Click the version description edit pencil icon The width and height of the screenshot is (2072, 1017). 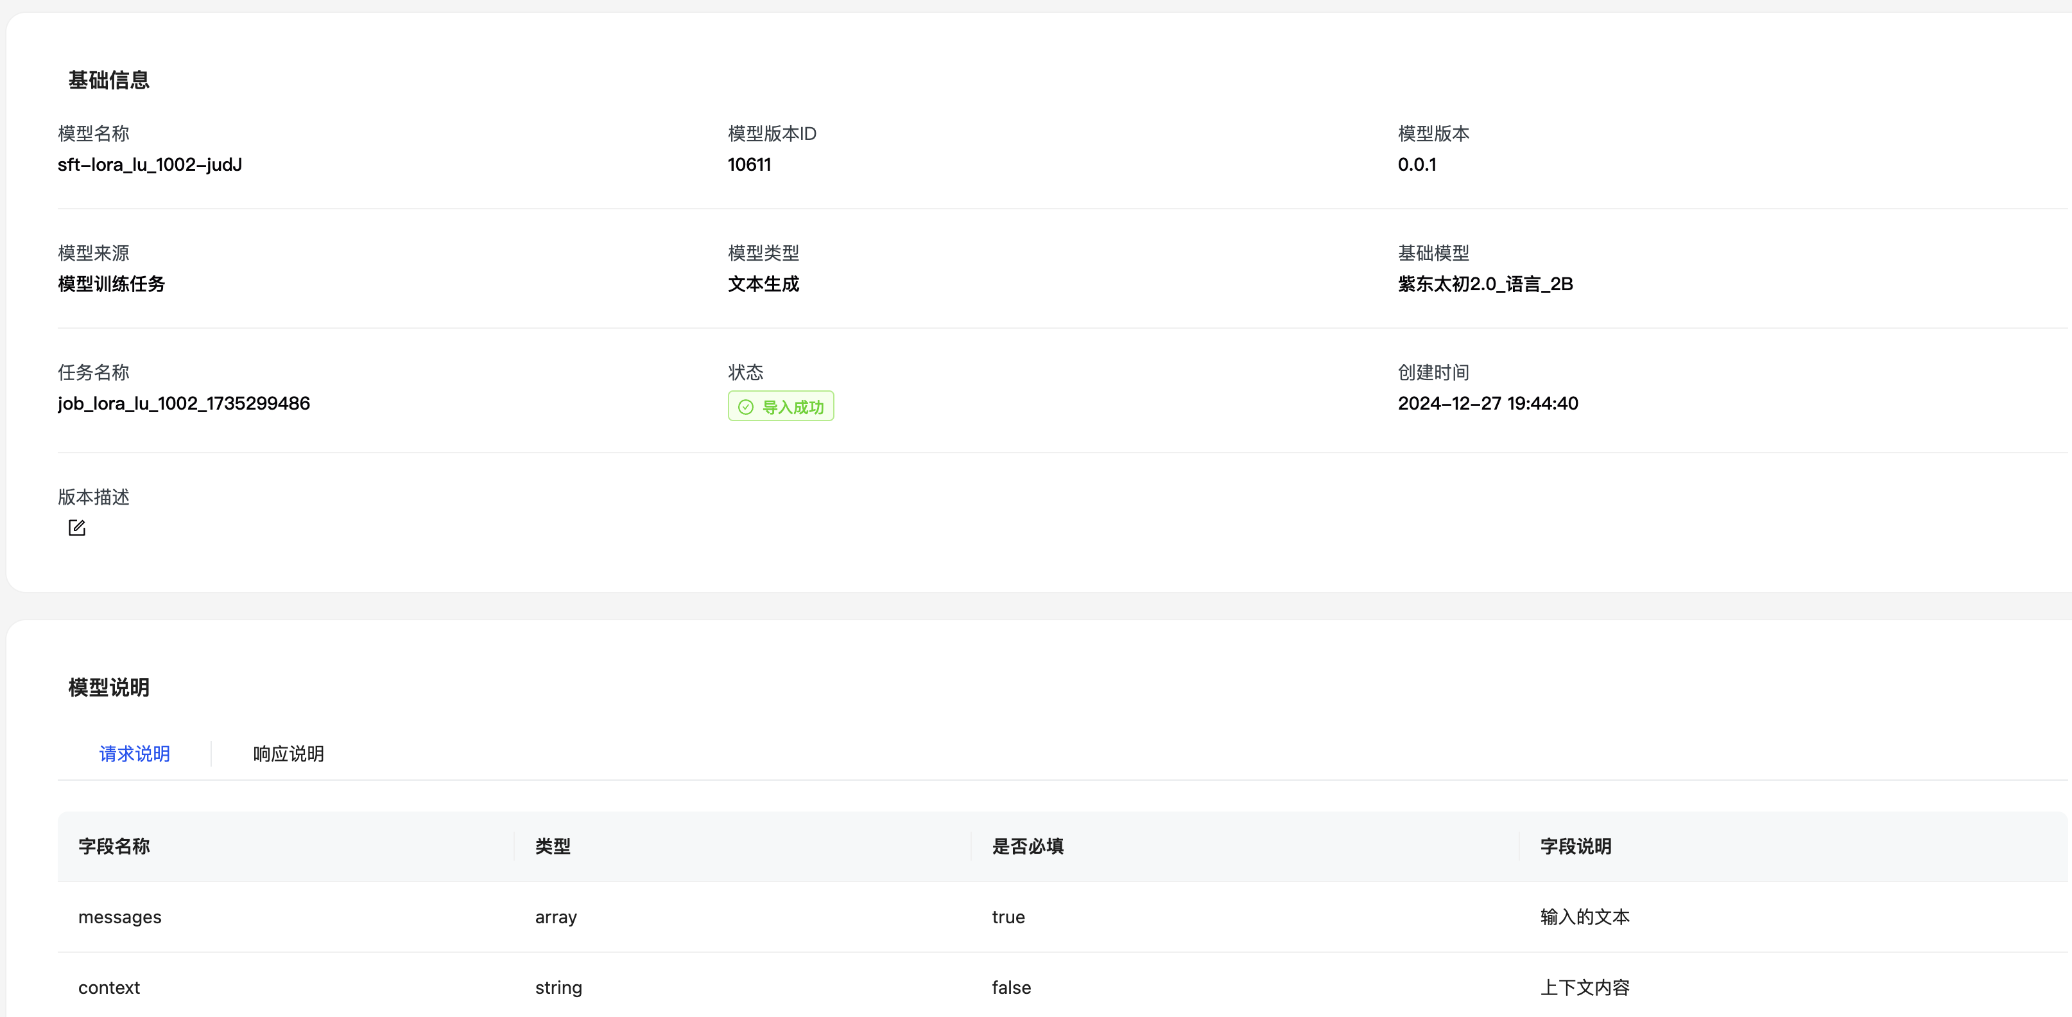point(76,528)
